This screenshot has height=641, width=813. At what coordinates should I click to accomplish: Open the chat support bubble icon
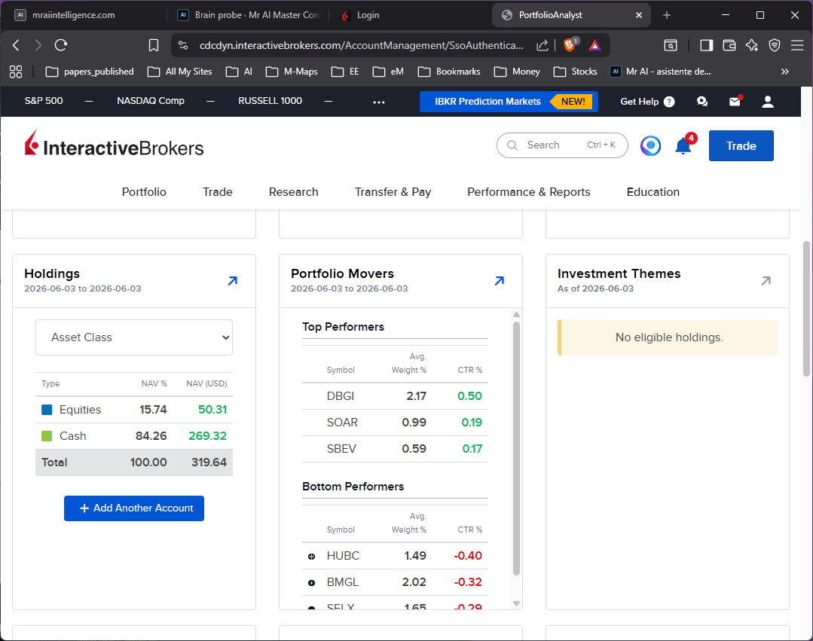click(702, 102)
